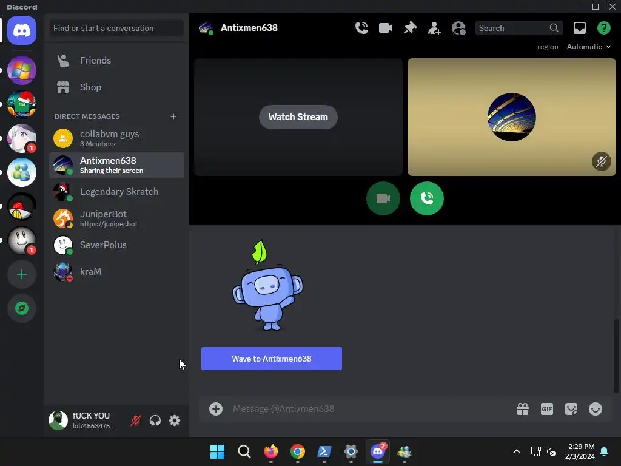Open Windows Start menu

pyautogui.click(x=218, y=451)
